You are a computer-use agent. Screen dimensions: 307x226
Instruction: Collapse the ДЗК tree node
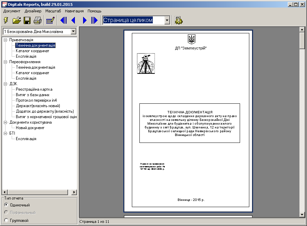pos(5,84)
